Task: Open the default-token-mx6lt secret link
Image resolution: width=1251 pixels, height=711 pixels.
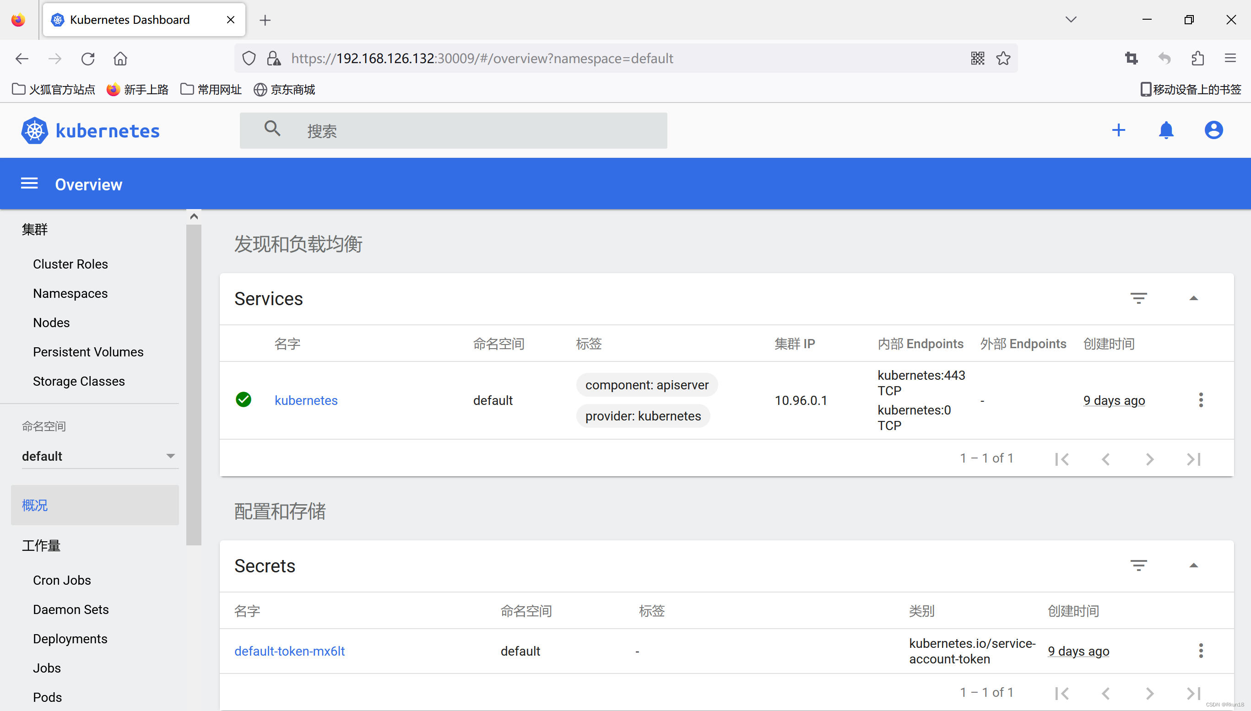Action: [290, 651]
